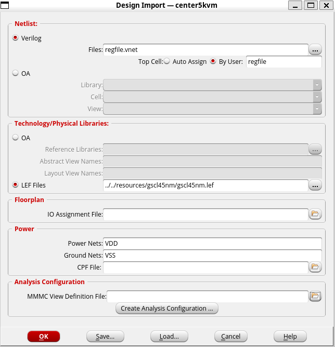335x347 pixels.
Task: Open folder for IO Assignment File
Action: pos(315,214)
